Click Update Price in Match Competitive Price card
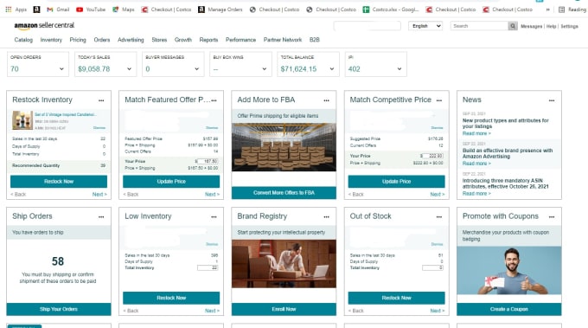Viewport: 588px width, 328px height. coord(396,182)
